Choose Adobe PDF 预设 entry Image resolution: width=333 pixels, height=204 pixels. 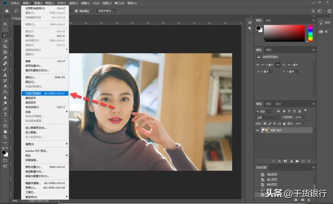[x=45, y=151]
